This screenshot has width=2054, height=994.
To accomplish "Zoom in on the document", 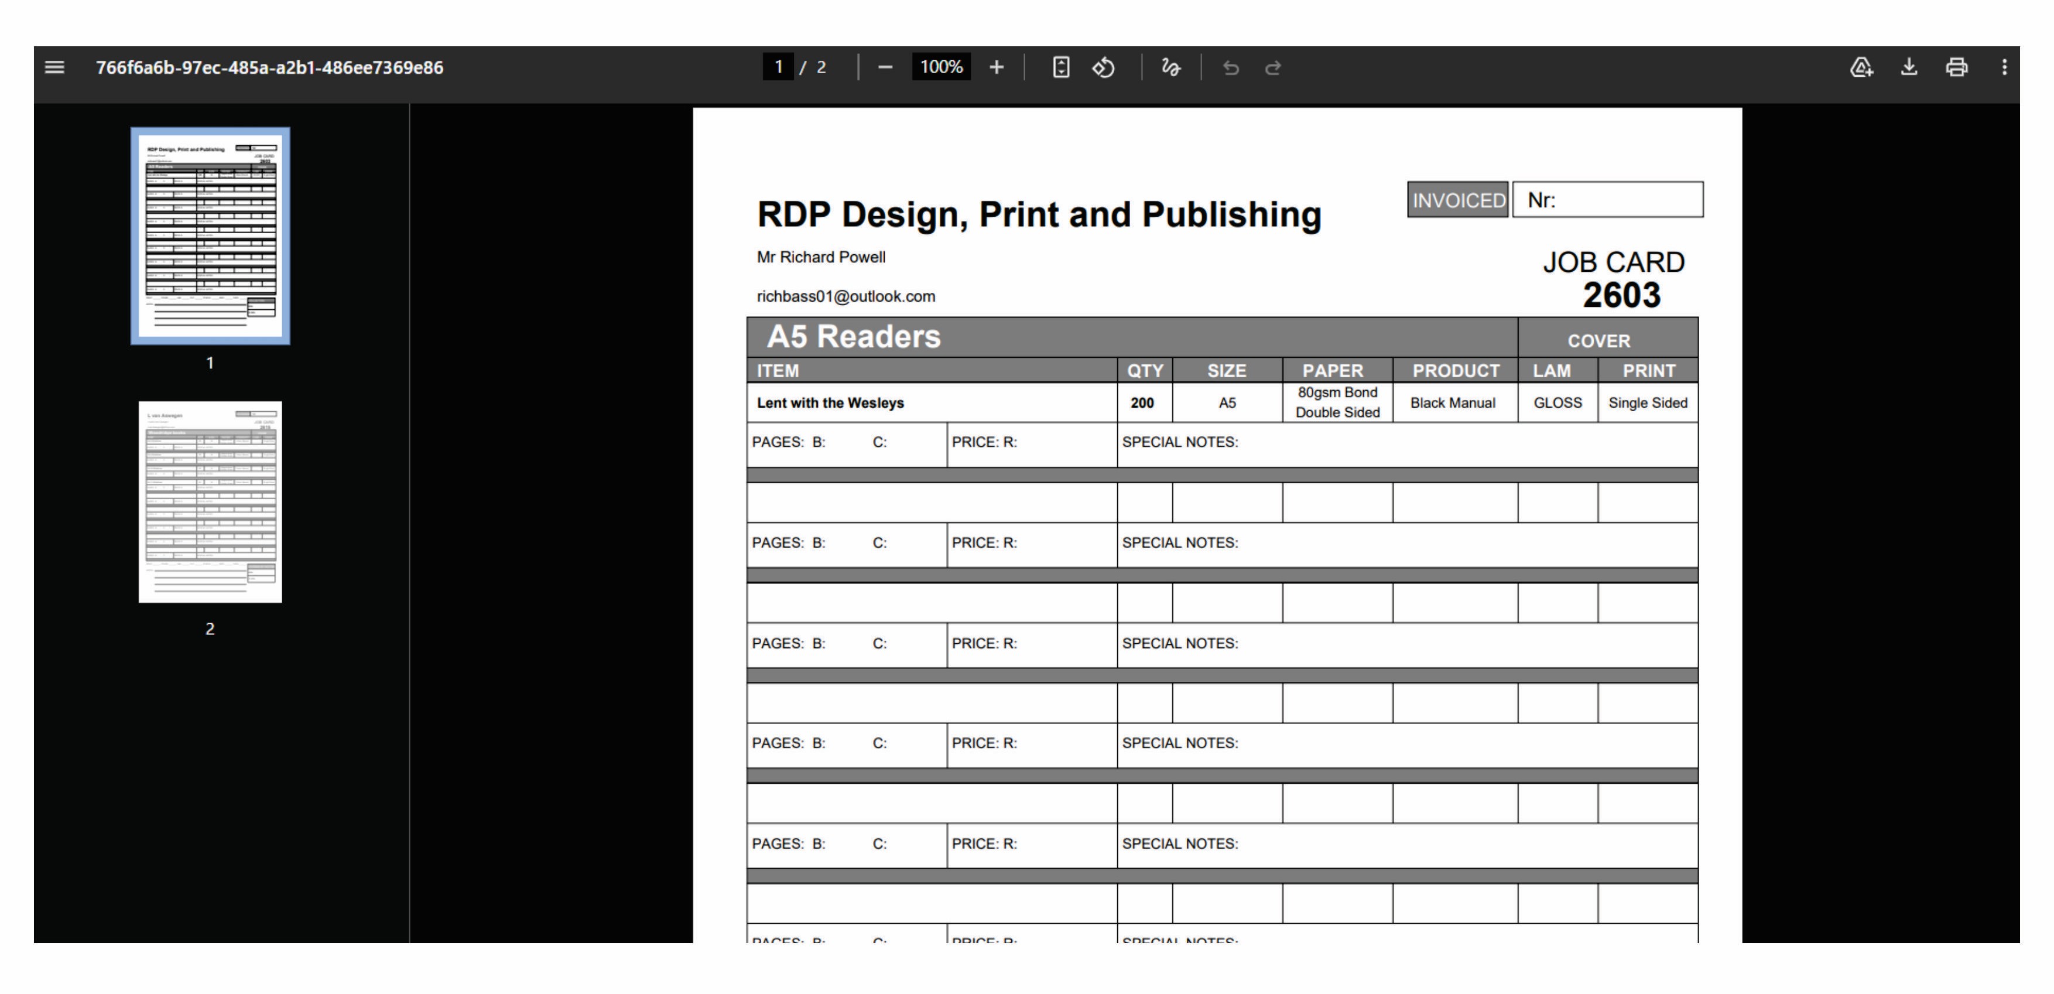I will click(x=997, y=68).
